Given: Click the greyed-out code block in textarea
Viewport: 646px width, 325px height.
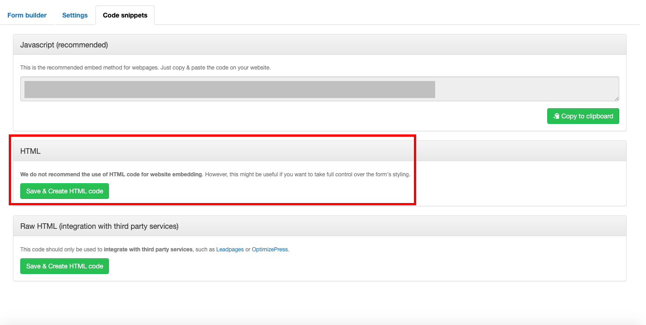Looking at the screenshot, I should (x=229, y=89).
